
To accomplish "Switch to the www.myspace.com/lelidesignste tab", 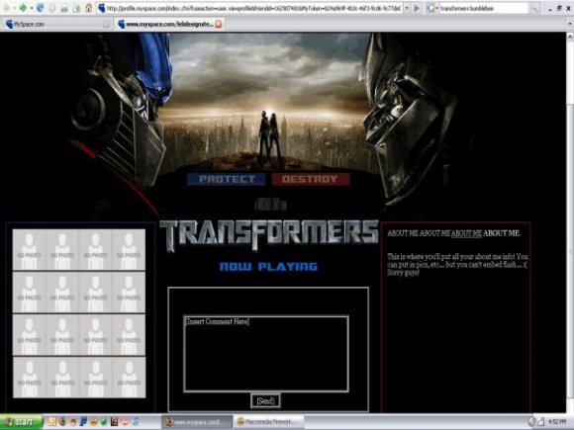I will pos(169,24).
